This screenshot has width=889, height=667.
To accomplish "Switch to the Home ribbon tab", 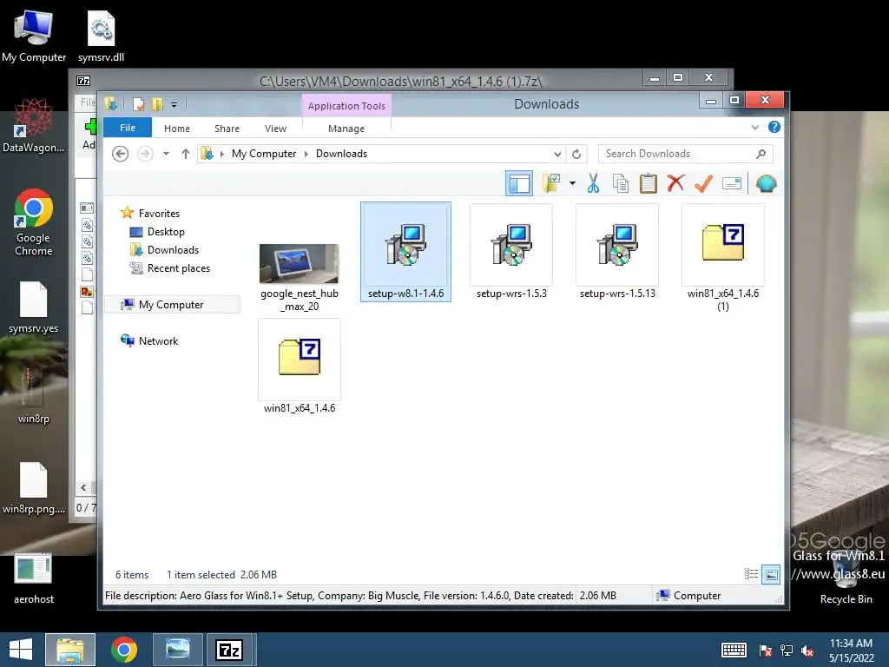I will [x=177, y=129].
